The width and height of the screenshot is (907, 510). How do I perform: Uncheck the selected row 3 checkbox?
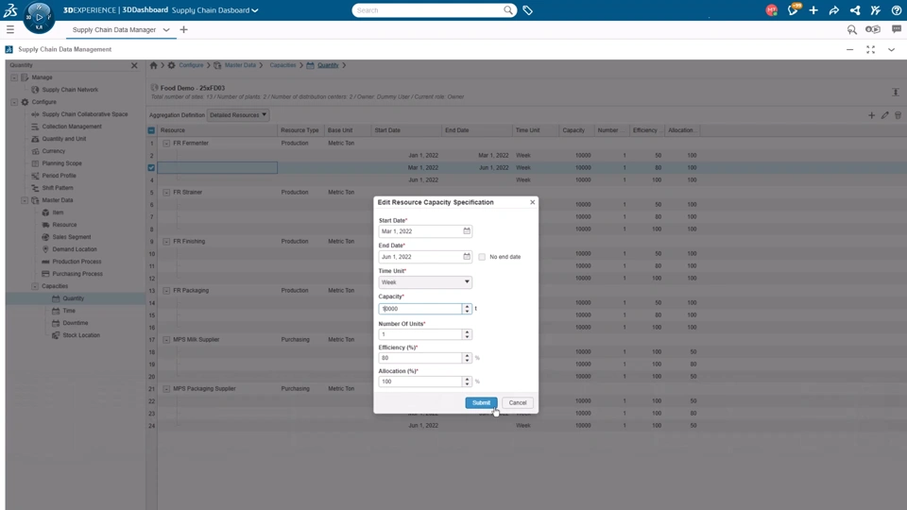151,168
